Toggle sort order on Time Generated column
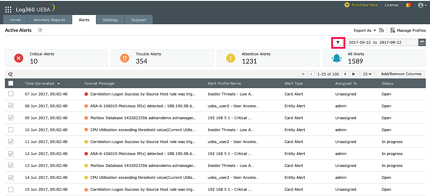430x196 pixels. (59, 83)
